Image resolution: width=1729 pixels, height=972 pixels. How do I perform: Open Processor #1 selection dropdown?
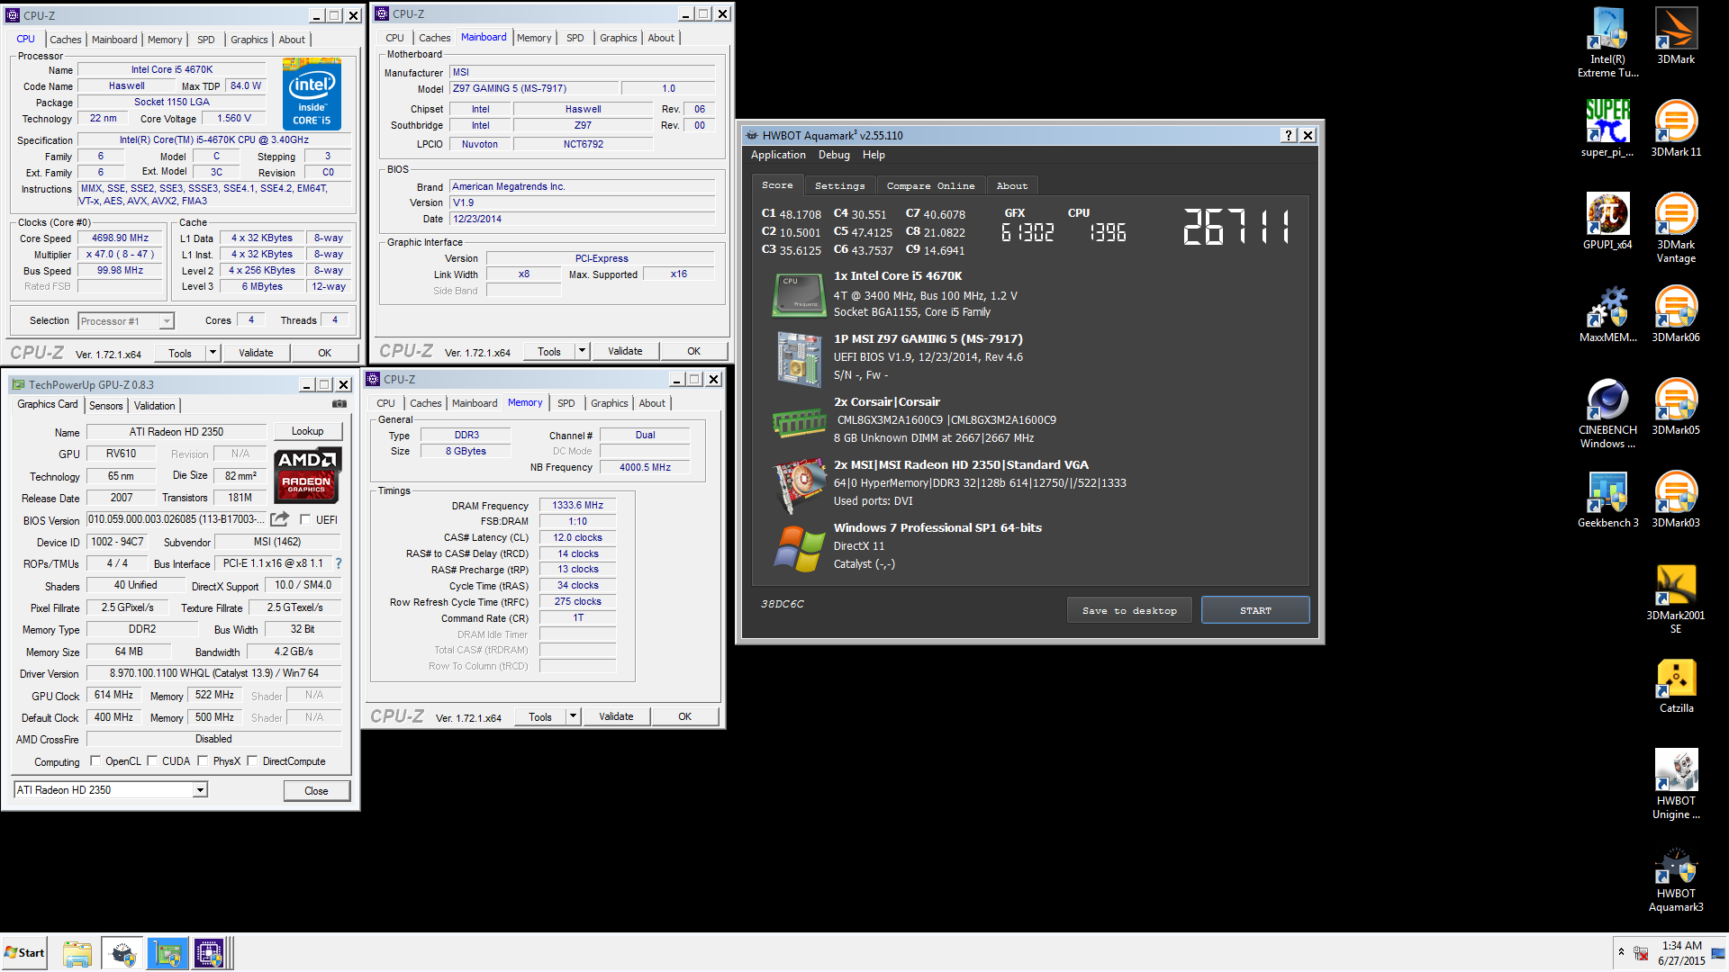click(x=126, y=321)
